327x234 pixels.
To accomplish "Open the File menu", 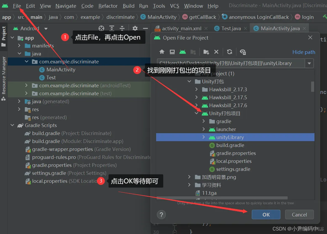I will pos(17,6).
